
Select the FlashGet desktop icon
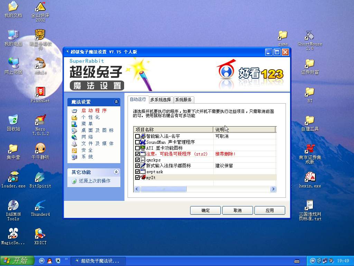[40, 95]
